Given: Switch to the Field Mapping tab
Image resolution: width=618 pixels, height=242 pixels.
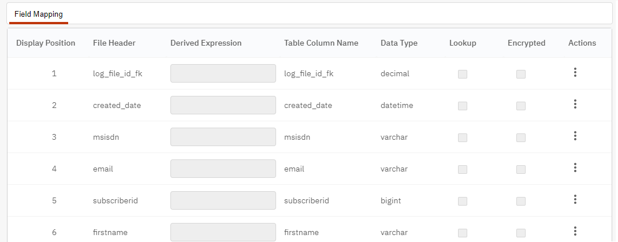Looking at the screenshot, I should tap(39, 14).
